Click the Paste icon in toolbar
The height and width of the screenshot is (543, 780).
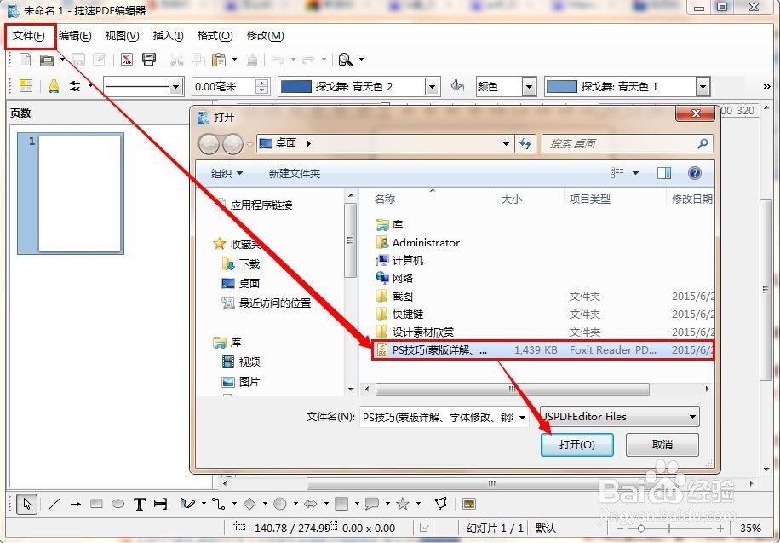[x=220, y=60]
